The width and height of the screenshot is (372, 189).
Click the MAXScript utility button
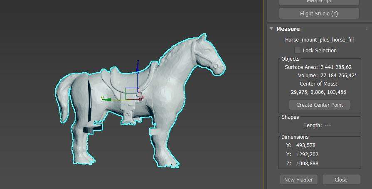click(x=319, y=2)
